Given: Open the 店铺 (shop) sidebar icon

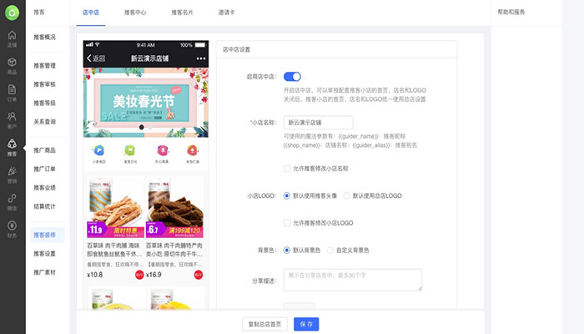Looking at the screenshot, I should coord(12,38).
